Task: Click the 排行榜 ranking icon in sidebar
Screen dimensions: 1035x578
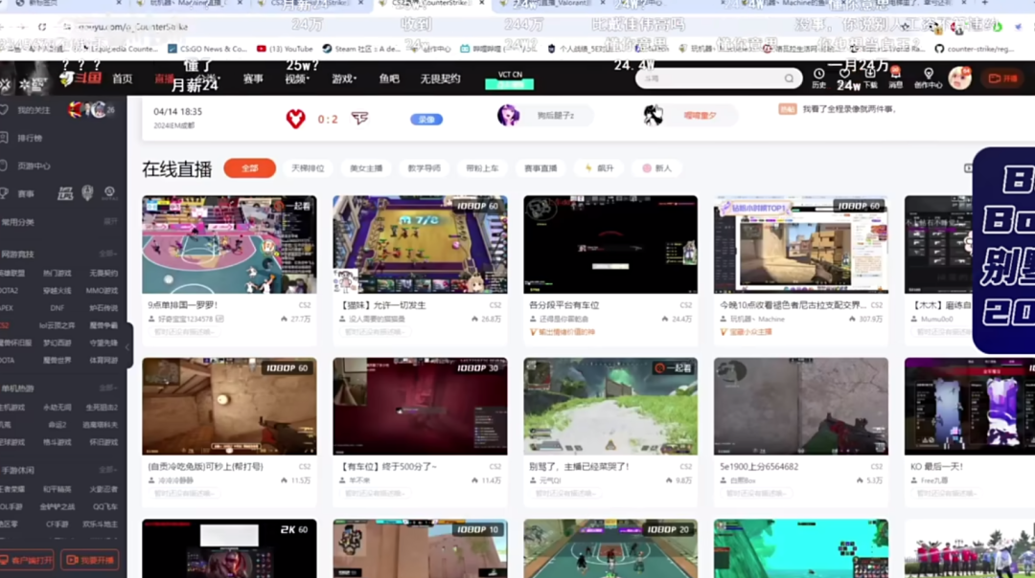Action: point(5,138)
